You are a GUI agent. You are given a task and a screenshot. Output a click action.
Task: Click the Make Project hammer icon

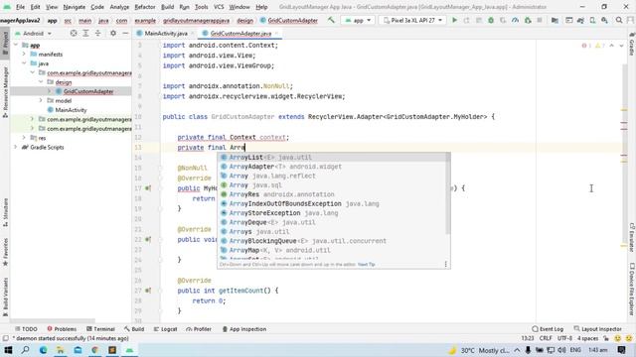(x=331, y=20)
